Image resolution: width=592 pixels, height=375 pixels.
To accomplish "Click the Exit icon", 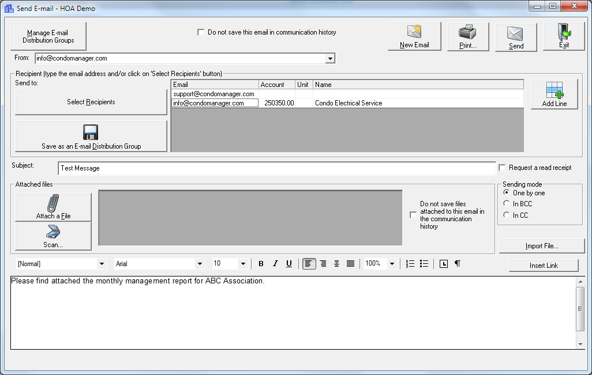I will coord(563,32).
